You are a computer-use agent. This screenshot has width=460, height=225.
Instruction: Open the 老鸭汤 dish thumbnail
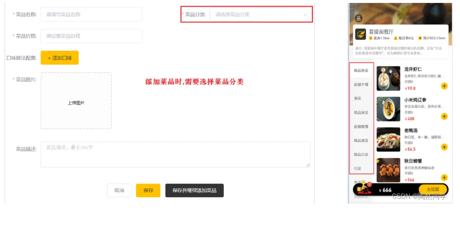pyautogui.click(x=389, y=139)
